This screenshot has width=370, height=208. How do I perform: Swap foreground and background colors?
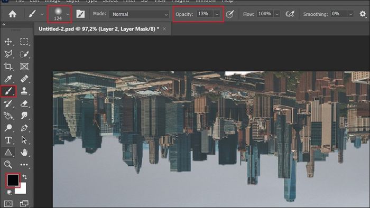click(x=24, y=177)
